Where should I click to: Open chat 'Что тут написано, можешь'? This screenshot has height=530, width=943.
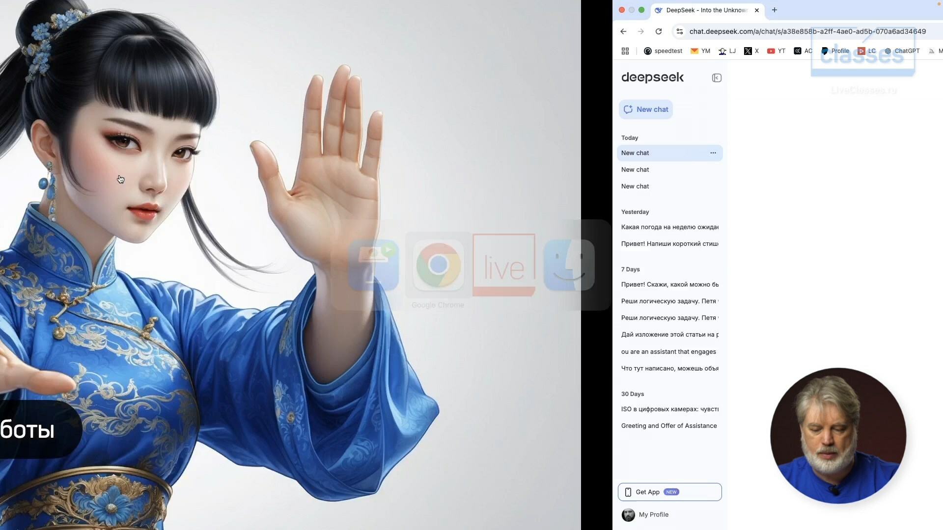tap(670, 369)
